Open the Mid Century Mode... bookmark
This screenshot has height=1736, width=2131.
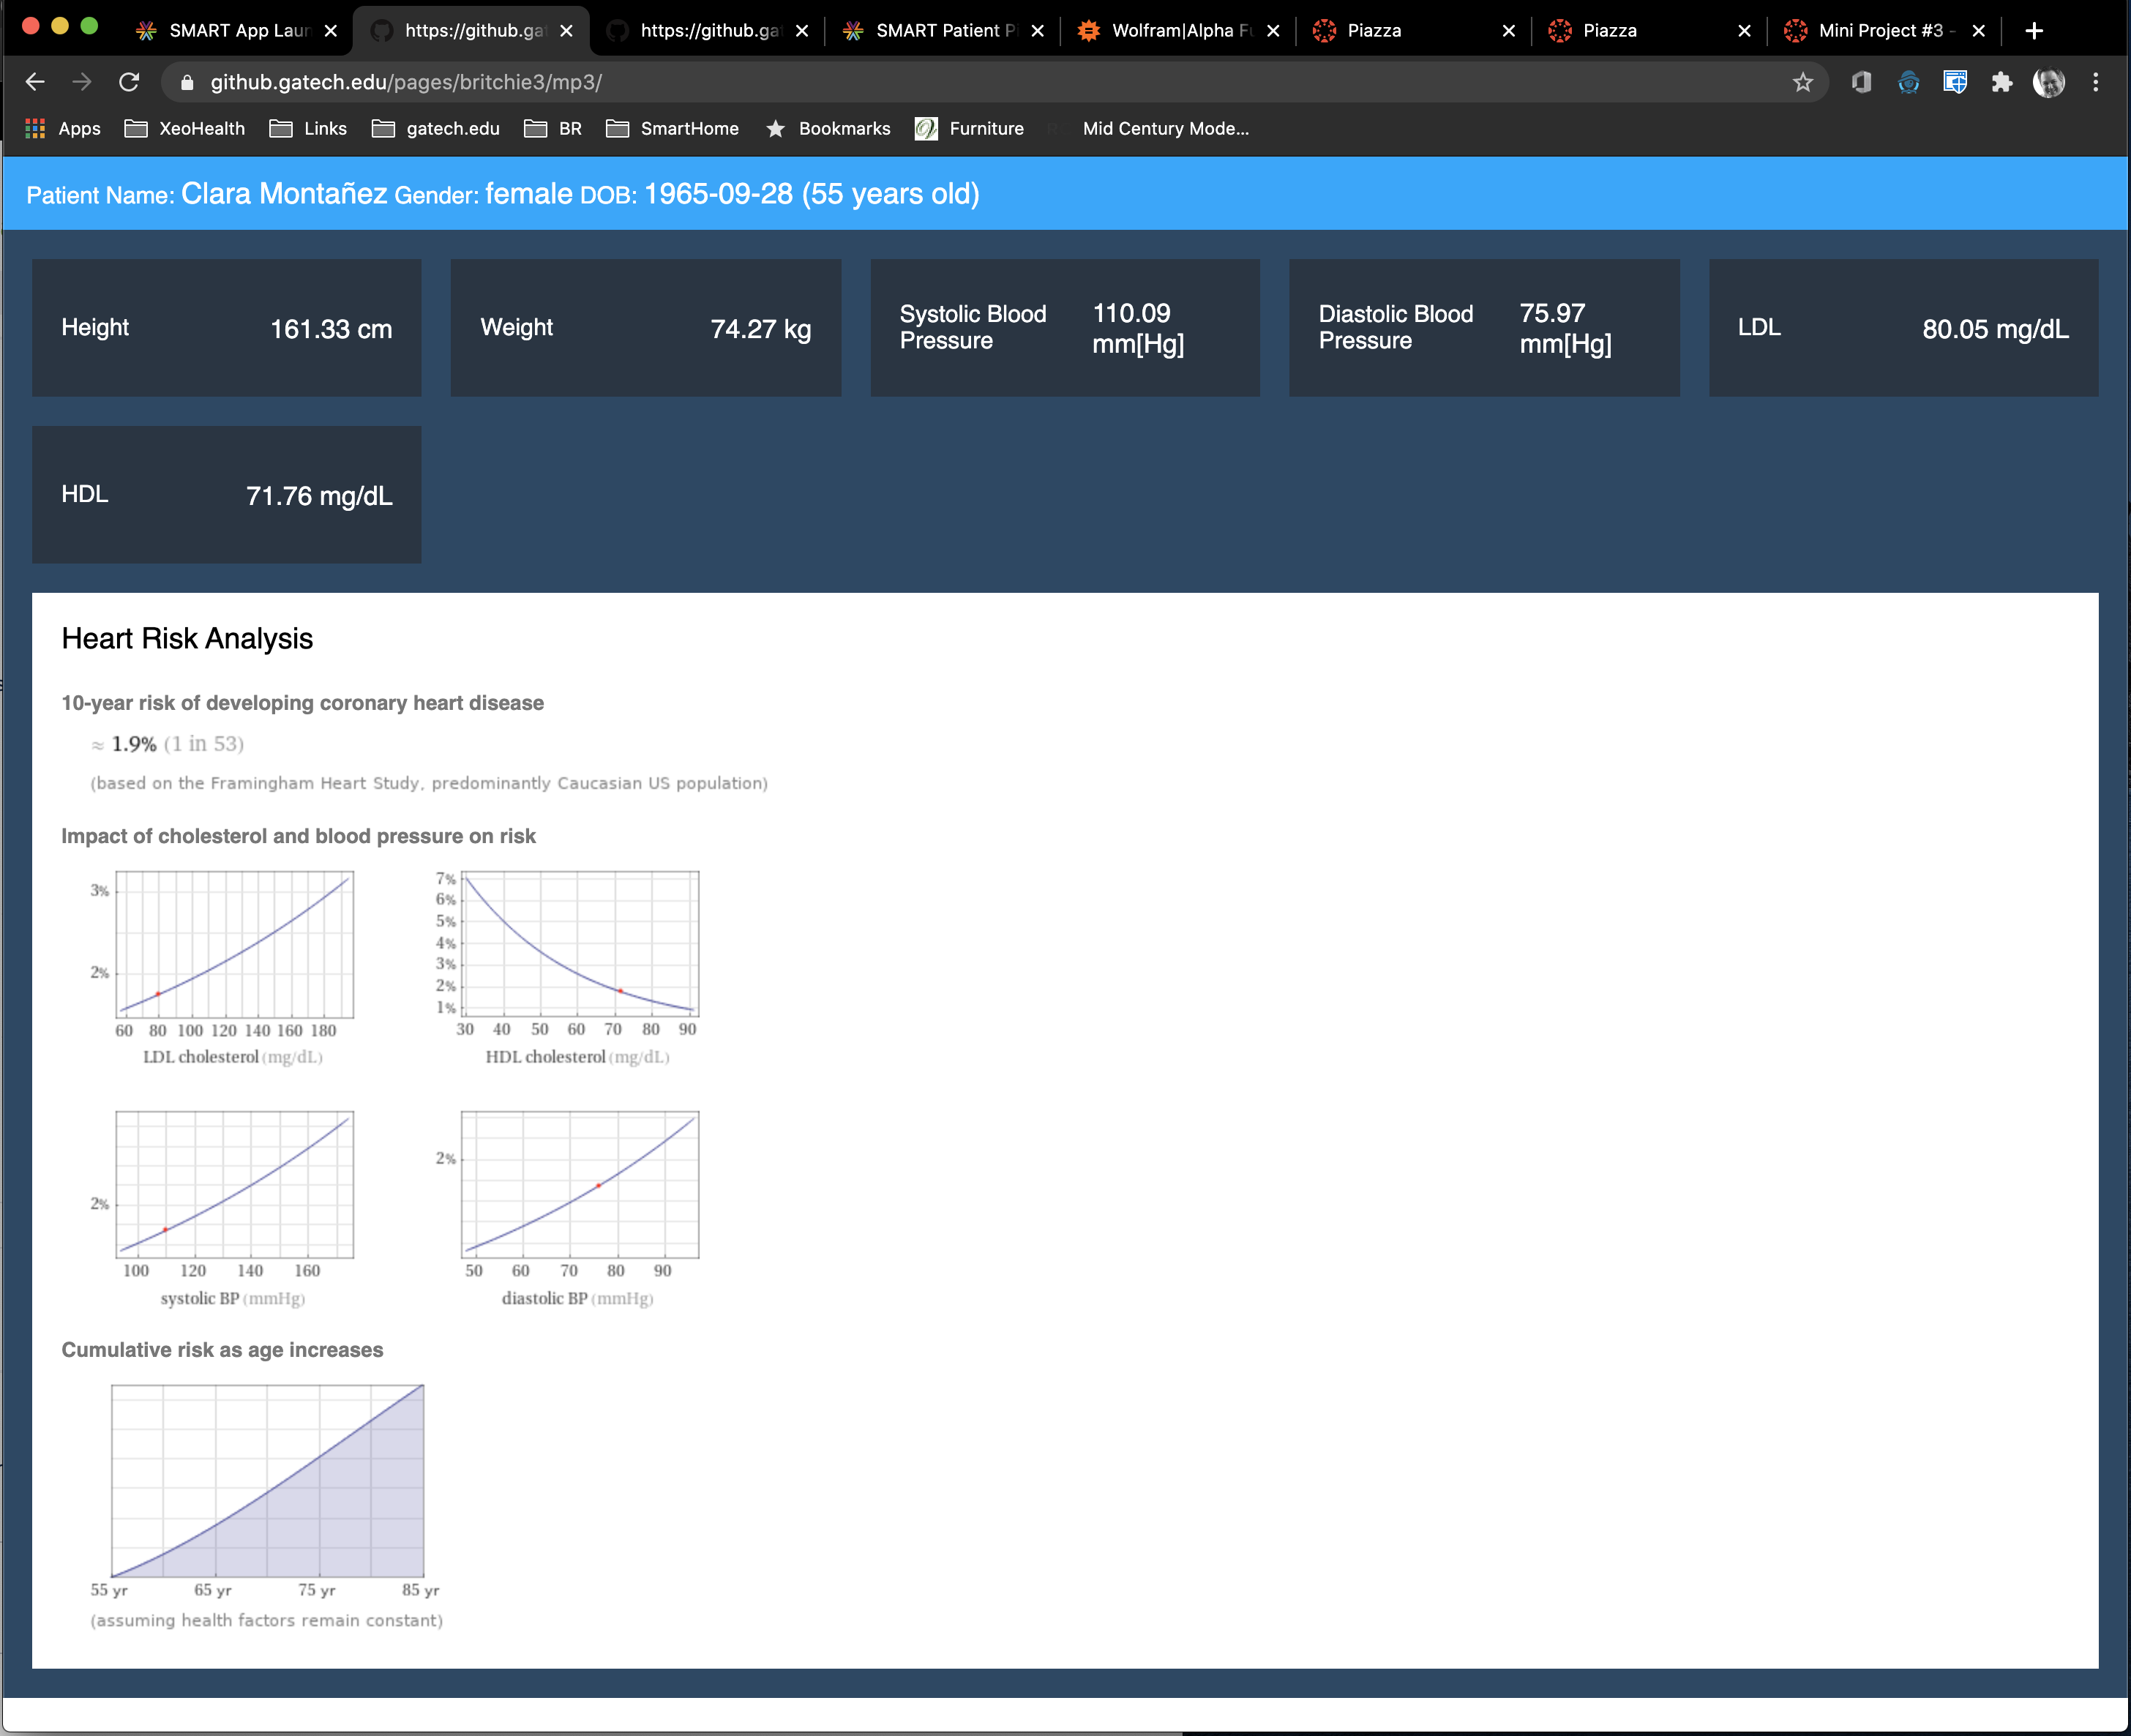point(1165,128)
